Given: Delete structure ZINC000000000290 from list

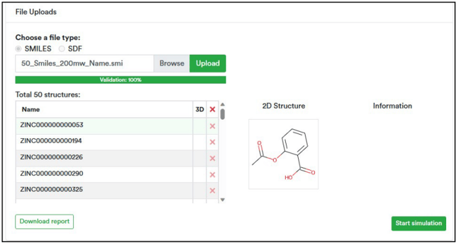Looking at the screenshot, I should coord(212,175).
